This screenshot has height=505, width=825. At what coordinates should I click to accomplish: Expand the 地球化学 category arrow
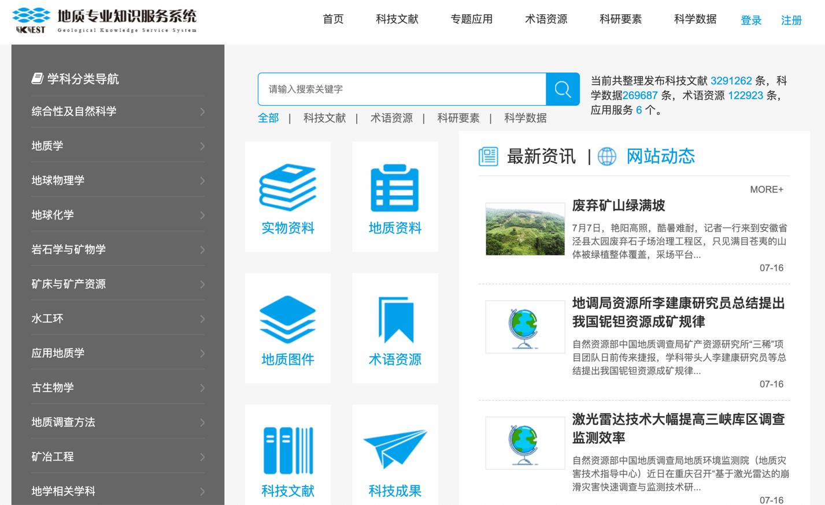coord(202,215)
